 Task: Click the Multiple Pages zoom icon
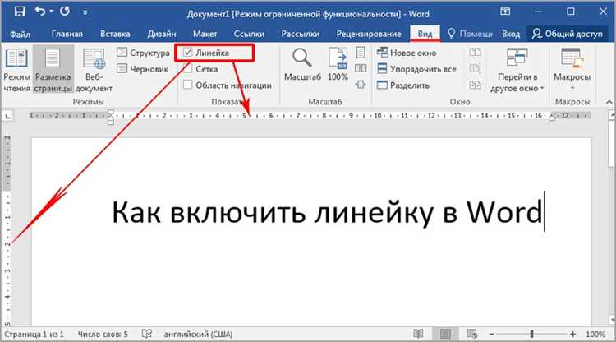pos(361,68)
